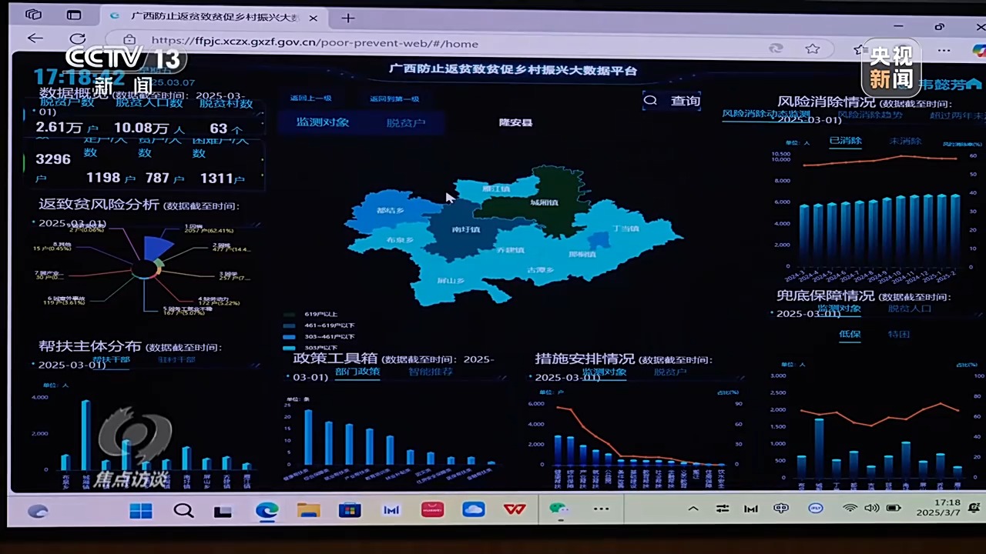Open WeChat from the taskbar
The width and height of the screenshot is (986, 554).
[558, 509]
